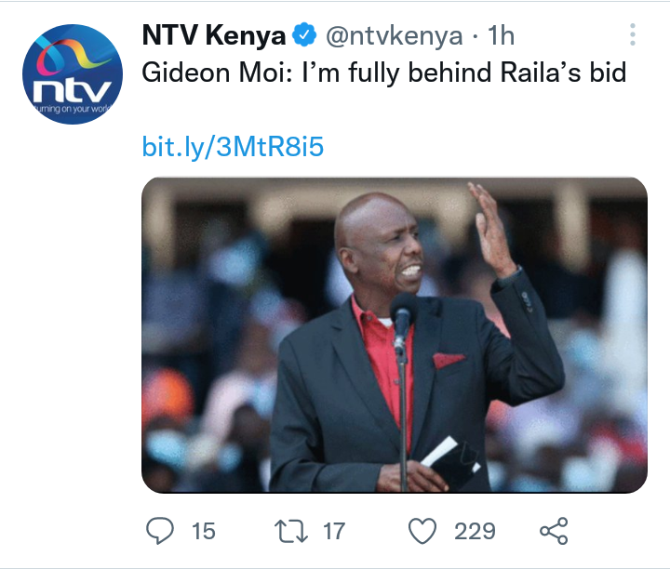This screenshot has width=670, height=569.
Task: Enlarge the Gideon Moi photo thumbnail
Action: pyautogui.click(x=395, y=335)
